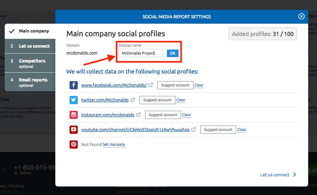Screen dimensions: 317x195
Task: Click the Let us connect link at bottom
Action: click(x=275, y=175)
